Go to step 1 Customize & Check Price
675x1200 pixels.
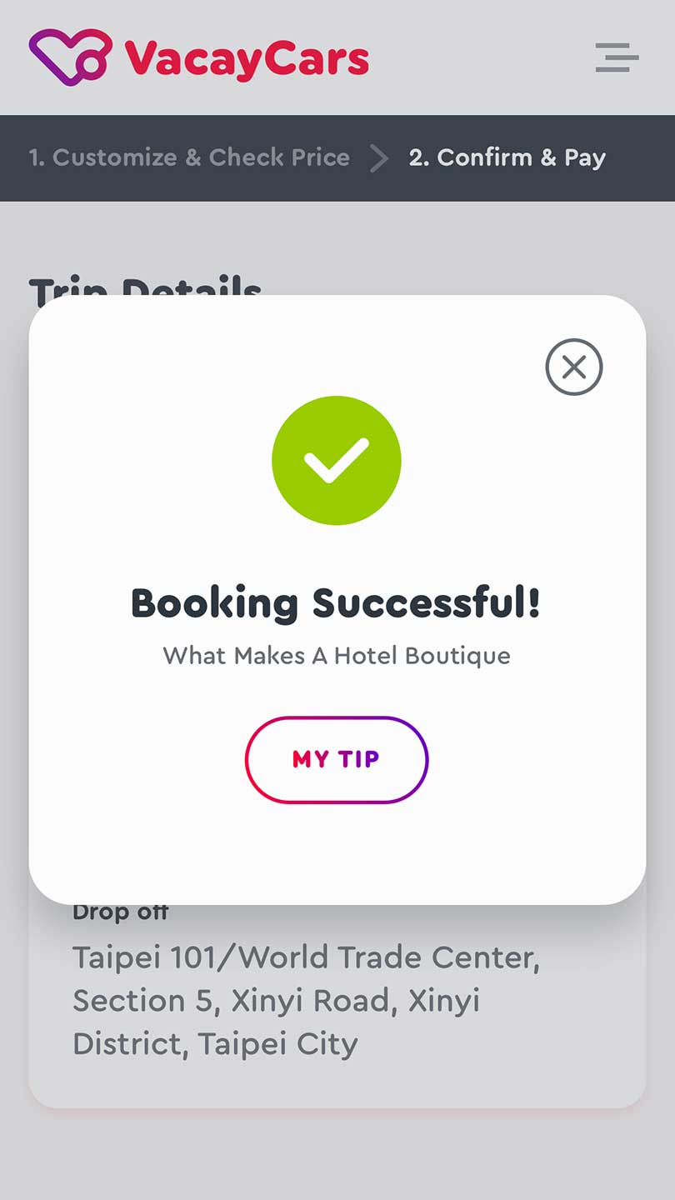click(189, 157)
